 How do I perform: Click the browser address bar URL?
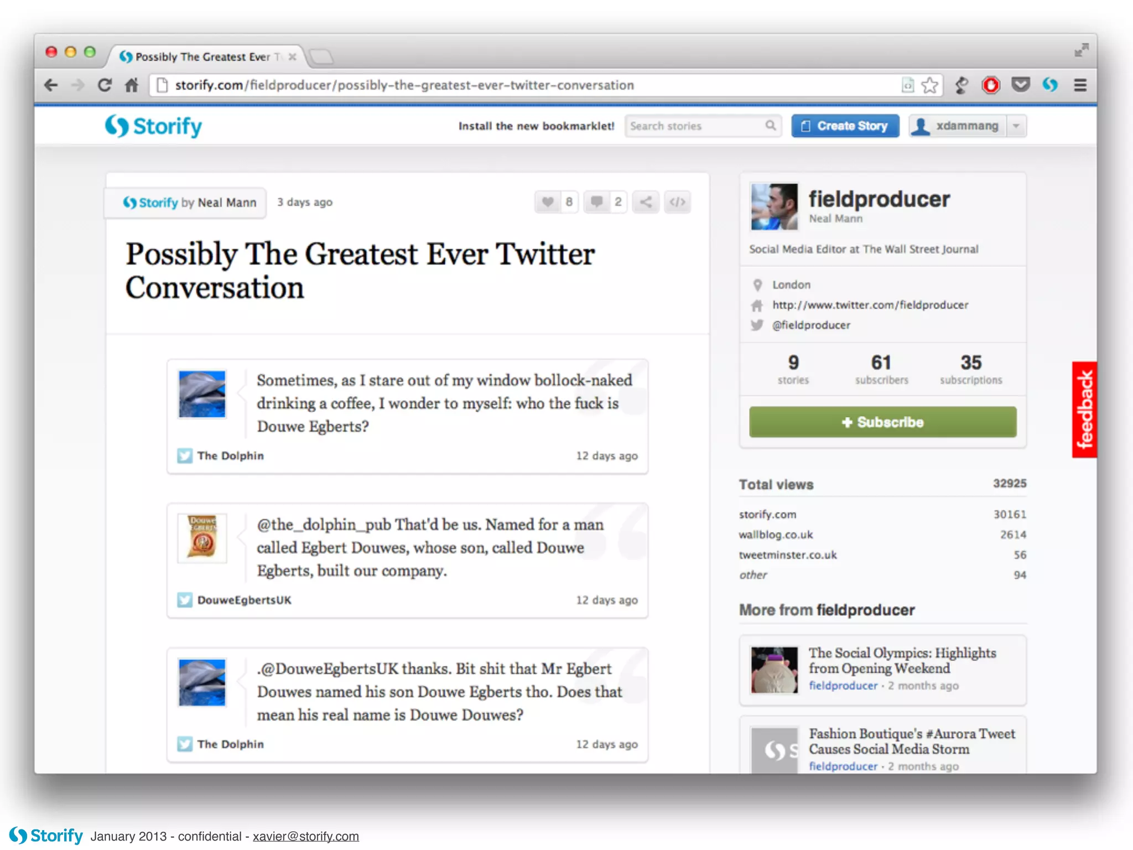click(404, 85)
